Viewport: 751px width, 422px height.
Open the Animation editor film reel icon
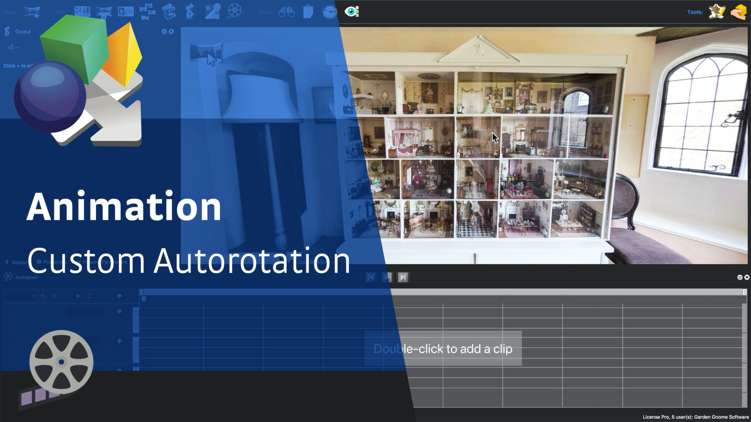(235, 11)
